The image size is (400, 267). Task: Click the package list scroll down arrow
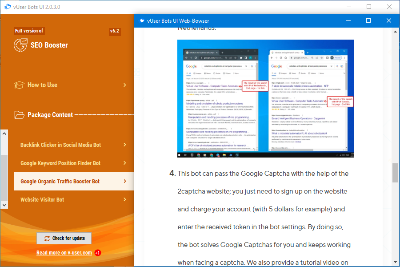4,205
